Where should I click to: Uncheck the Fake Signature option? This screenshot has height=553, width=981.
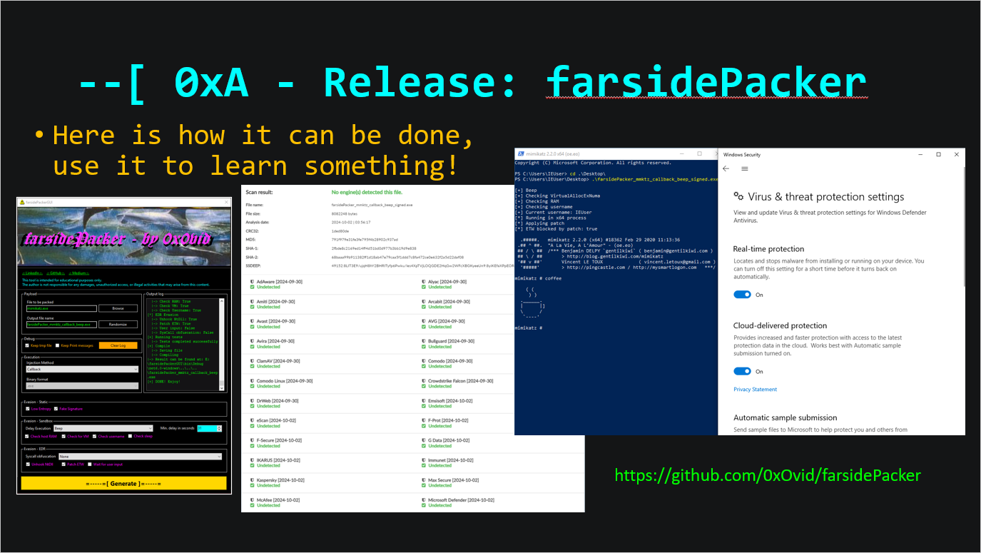56,409
